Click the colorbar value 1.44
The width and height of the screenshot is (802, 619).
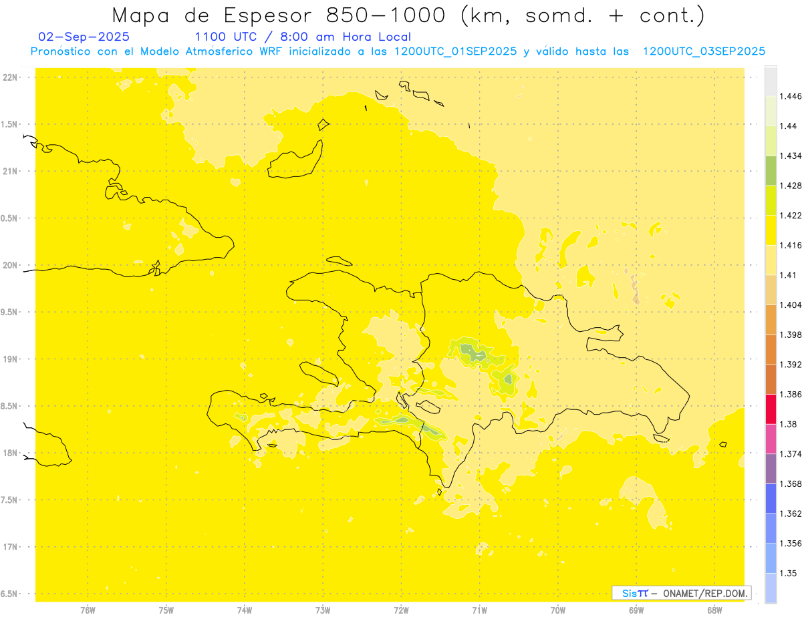(x=789, y=126)
